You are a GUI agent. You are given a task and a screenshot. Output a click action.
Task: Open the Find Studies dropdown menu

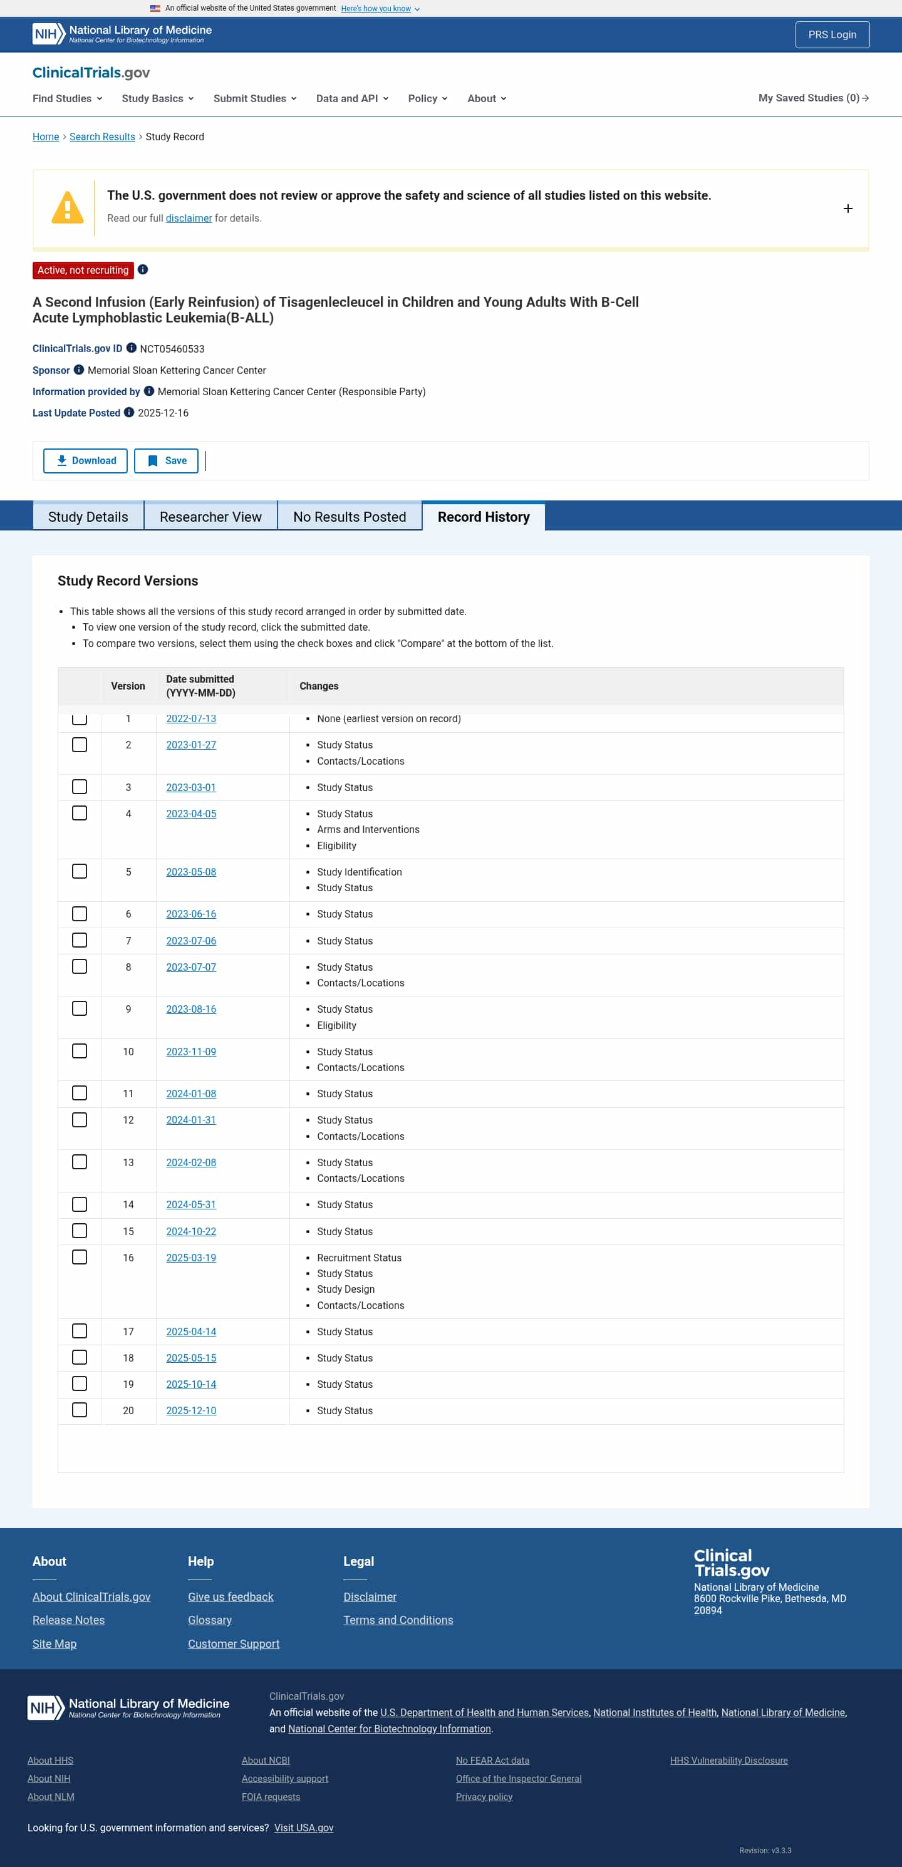68,98
